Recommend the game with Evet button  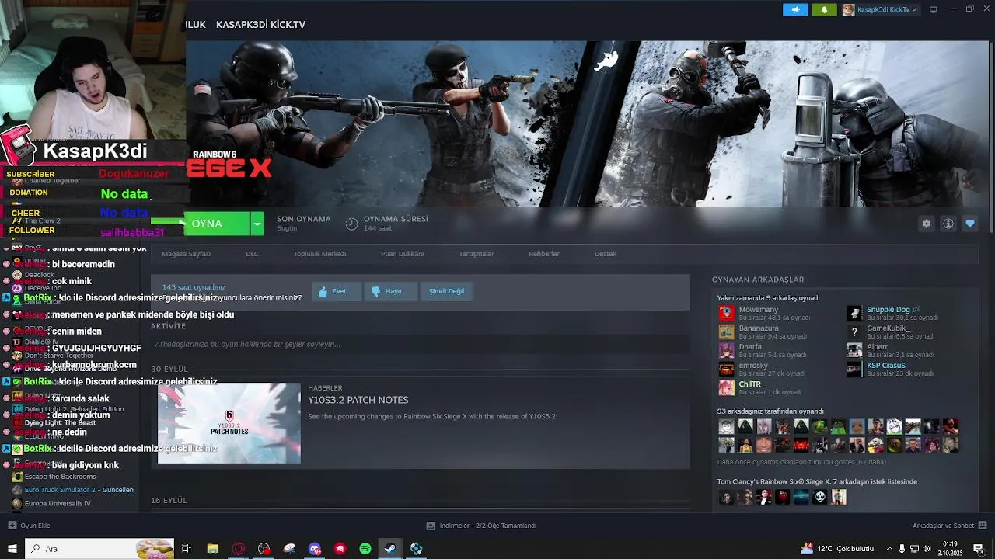337,291
